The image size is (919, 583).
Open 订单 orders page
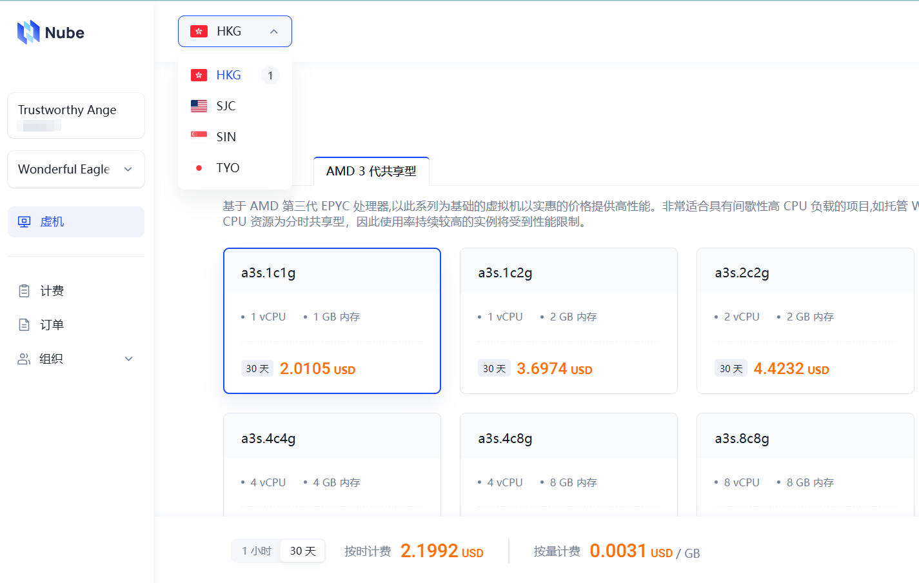coord(76,324)
